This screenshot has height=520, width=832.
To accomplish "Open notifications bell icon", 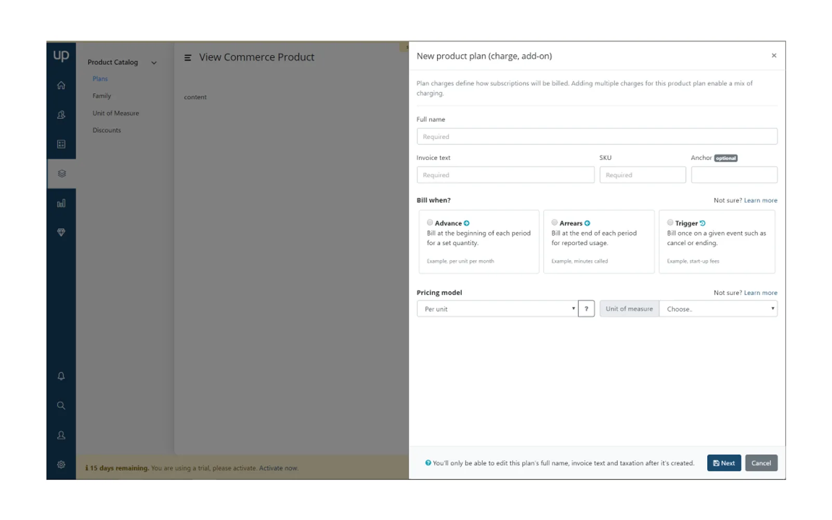I will pos(61,376).
